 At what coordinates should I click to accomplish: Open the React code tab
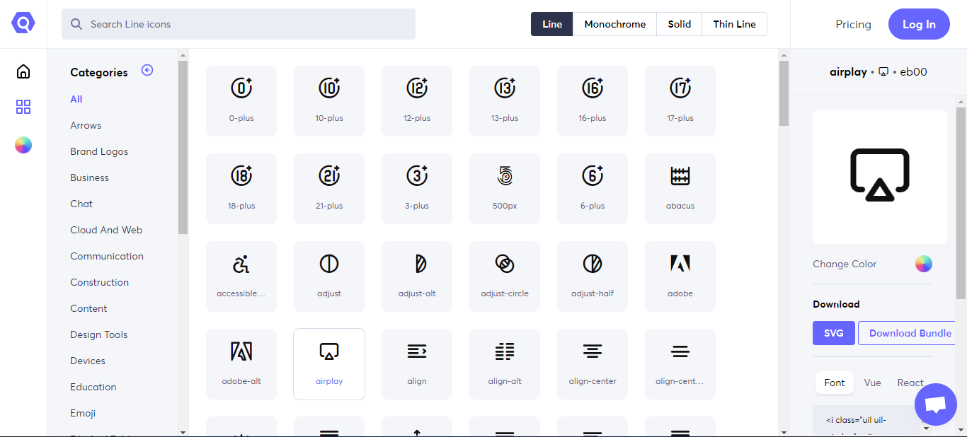click(910, 383)
